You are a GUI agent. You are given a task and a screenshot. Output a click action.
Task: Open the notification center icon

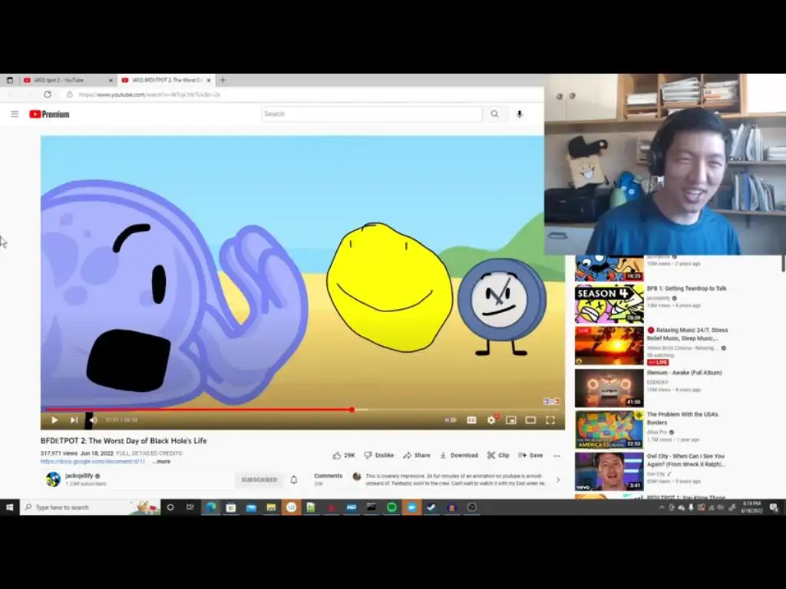coord(774,508)
